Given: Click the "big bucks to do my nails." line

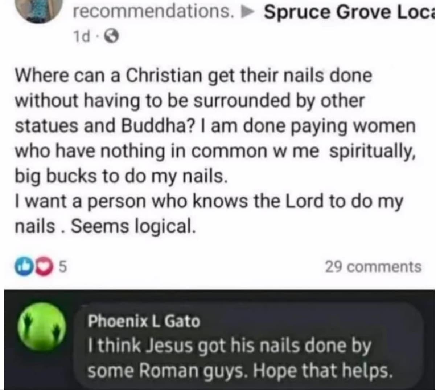Looking at the screenshot, I should [122, 176].
